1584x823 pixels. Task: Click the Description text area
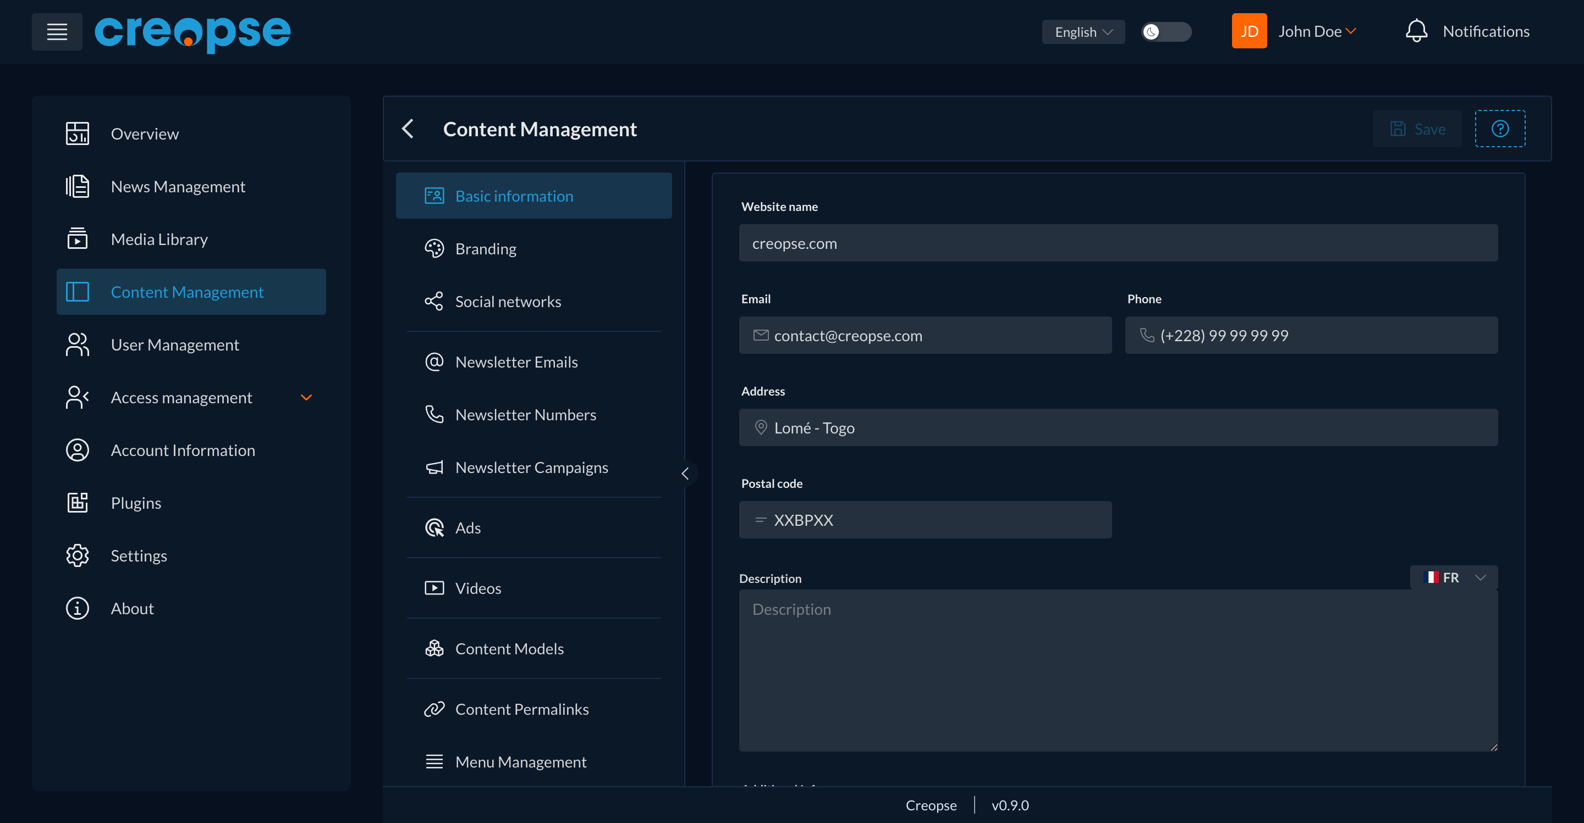pos(1118,671)
